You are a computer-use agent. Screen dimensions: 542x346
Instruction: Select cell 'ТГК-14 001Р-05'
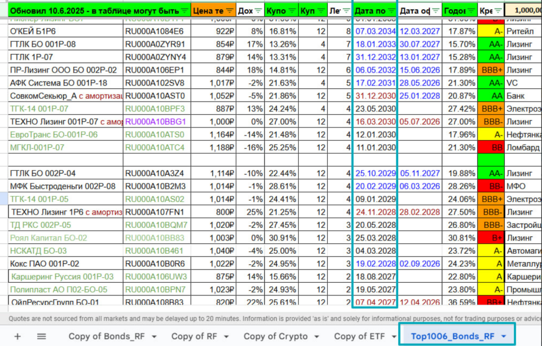click(65, 199)
